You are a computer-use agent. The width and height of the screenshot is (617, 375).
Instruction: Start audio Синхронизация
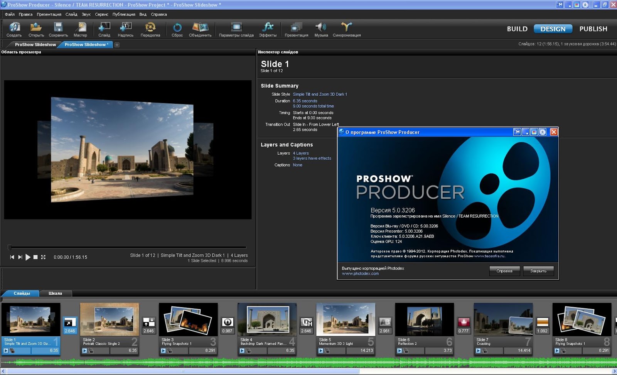tap(347, 29)
